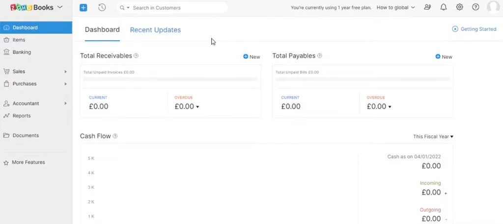Viewport: 503px width, 224px height.
Task: Open the notifications bell icon
Action: [x=444, y=7]
